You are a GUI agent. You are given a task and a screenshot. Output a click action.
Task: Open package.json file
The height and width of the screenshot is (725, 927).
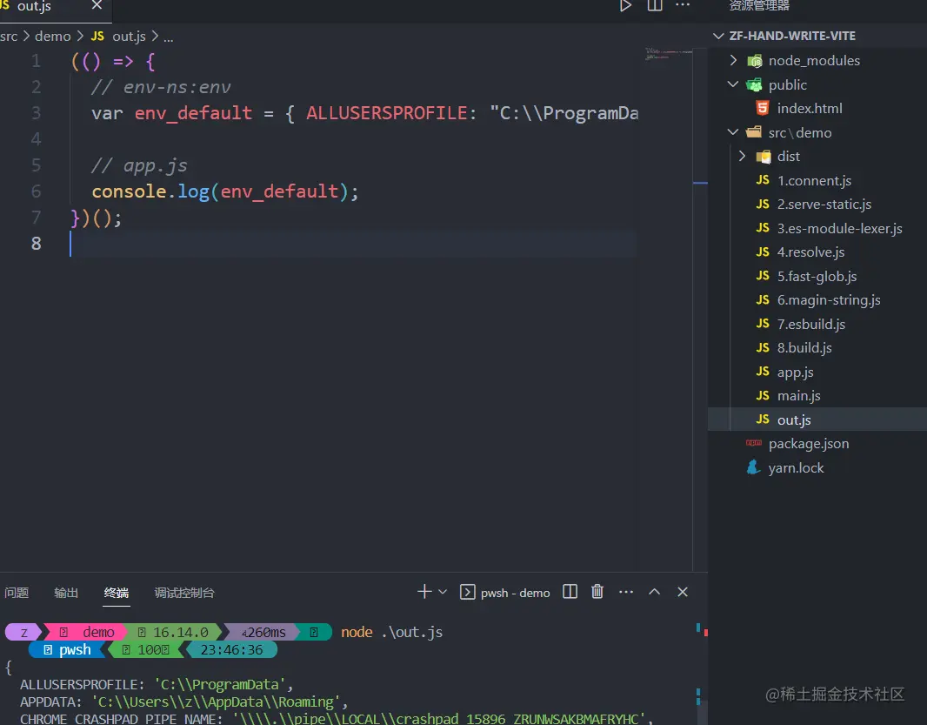tap(808, 444)
